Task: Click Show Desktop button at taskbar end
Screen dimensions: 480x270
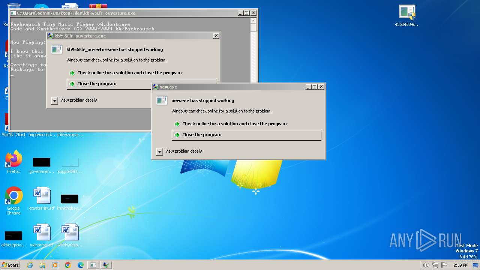Action: pyautogui.click(x=476, y=265)
